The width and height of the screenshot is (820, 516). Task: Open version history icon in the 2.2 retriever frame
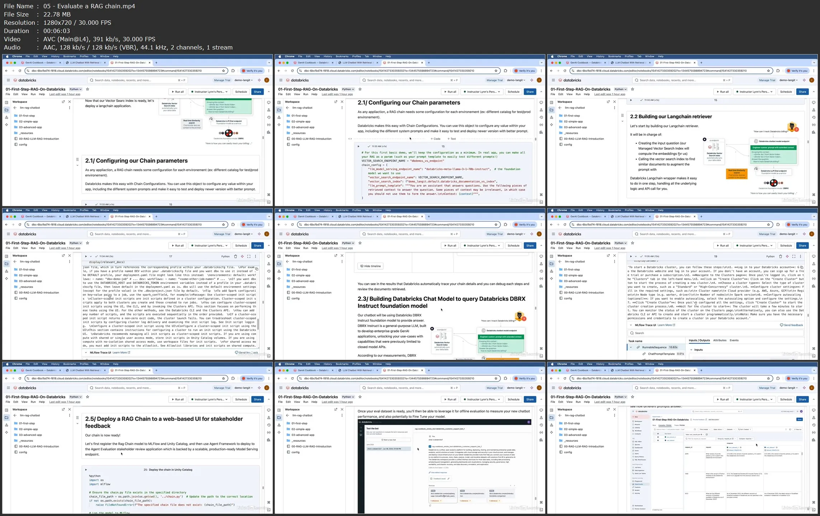pos(814,117)
